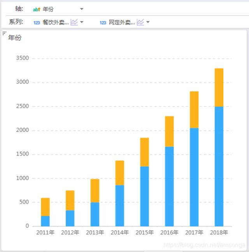Click the chart type icon for 网定外卖
Viewport: 249px width, 252px height.
click(140, 22)
